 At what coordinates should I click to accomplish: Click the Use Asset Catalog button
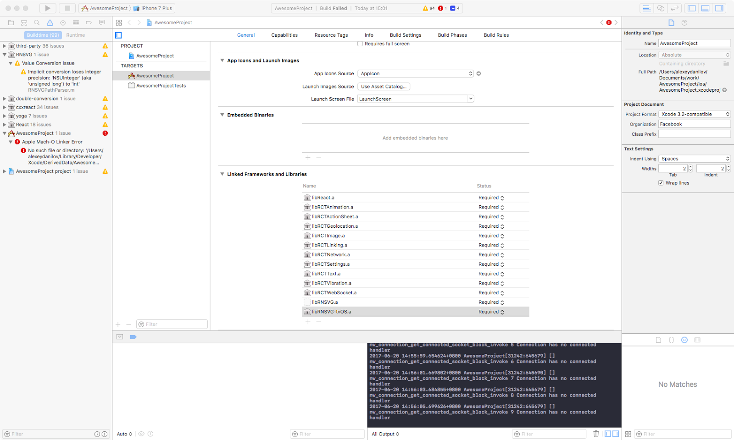(x=384, y=86)
